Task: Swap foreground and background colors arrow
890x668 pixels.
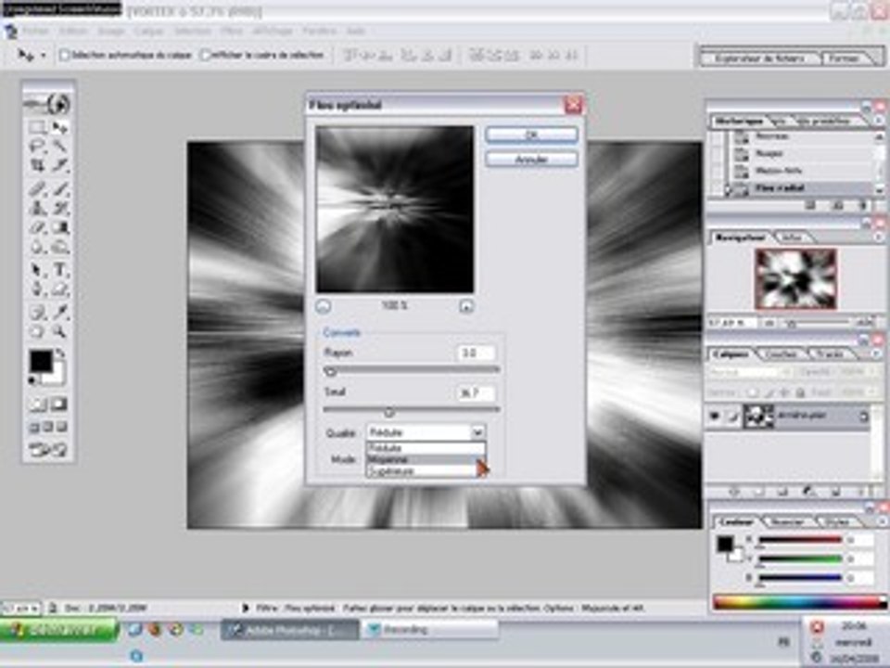Action: 60,353
